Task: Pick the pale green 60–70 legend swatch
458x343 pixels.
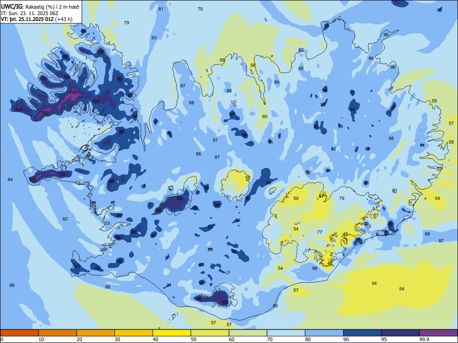Action: click(x=248, y=333)
